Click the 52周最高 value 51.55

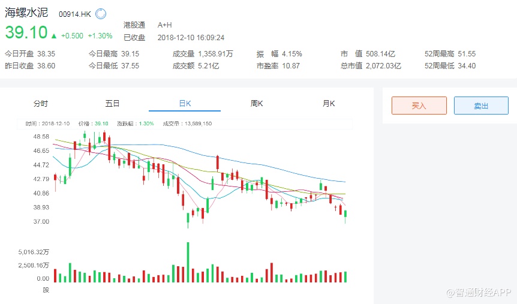[467, 54]
